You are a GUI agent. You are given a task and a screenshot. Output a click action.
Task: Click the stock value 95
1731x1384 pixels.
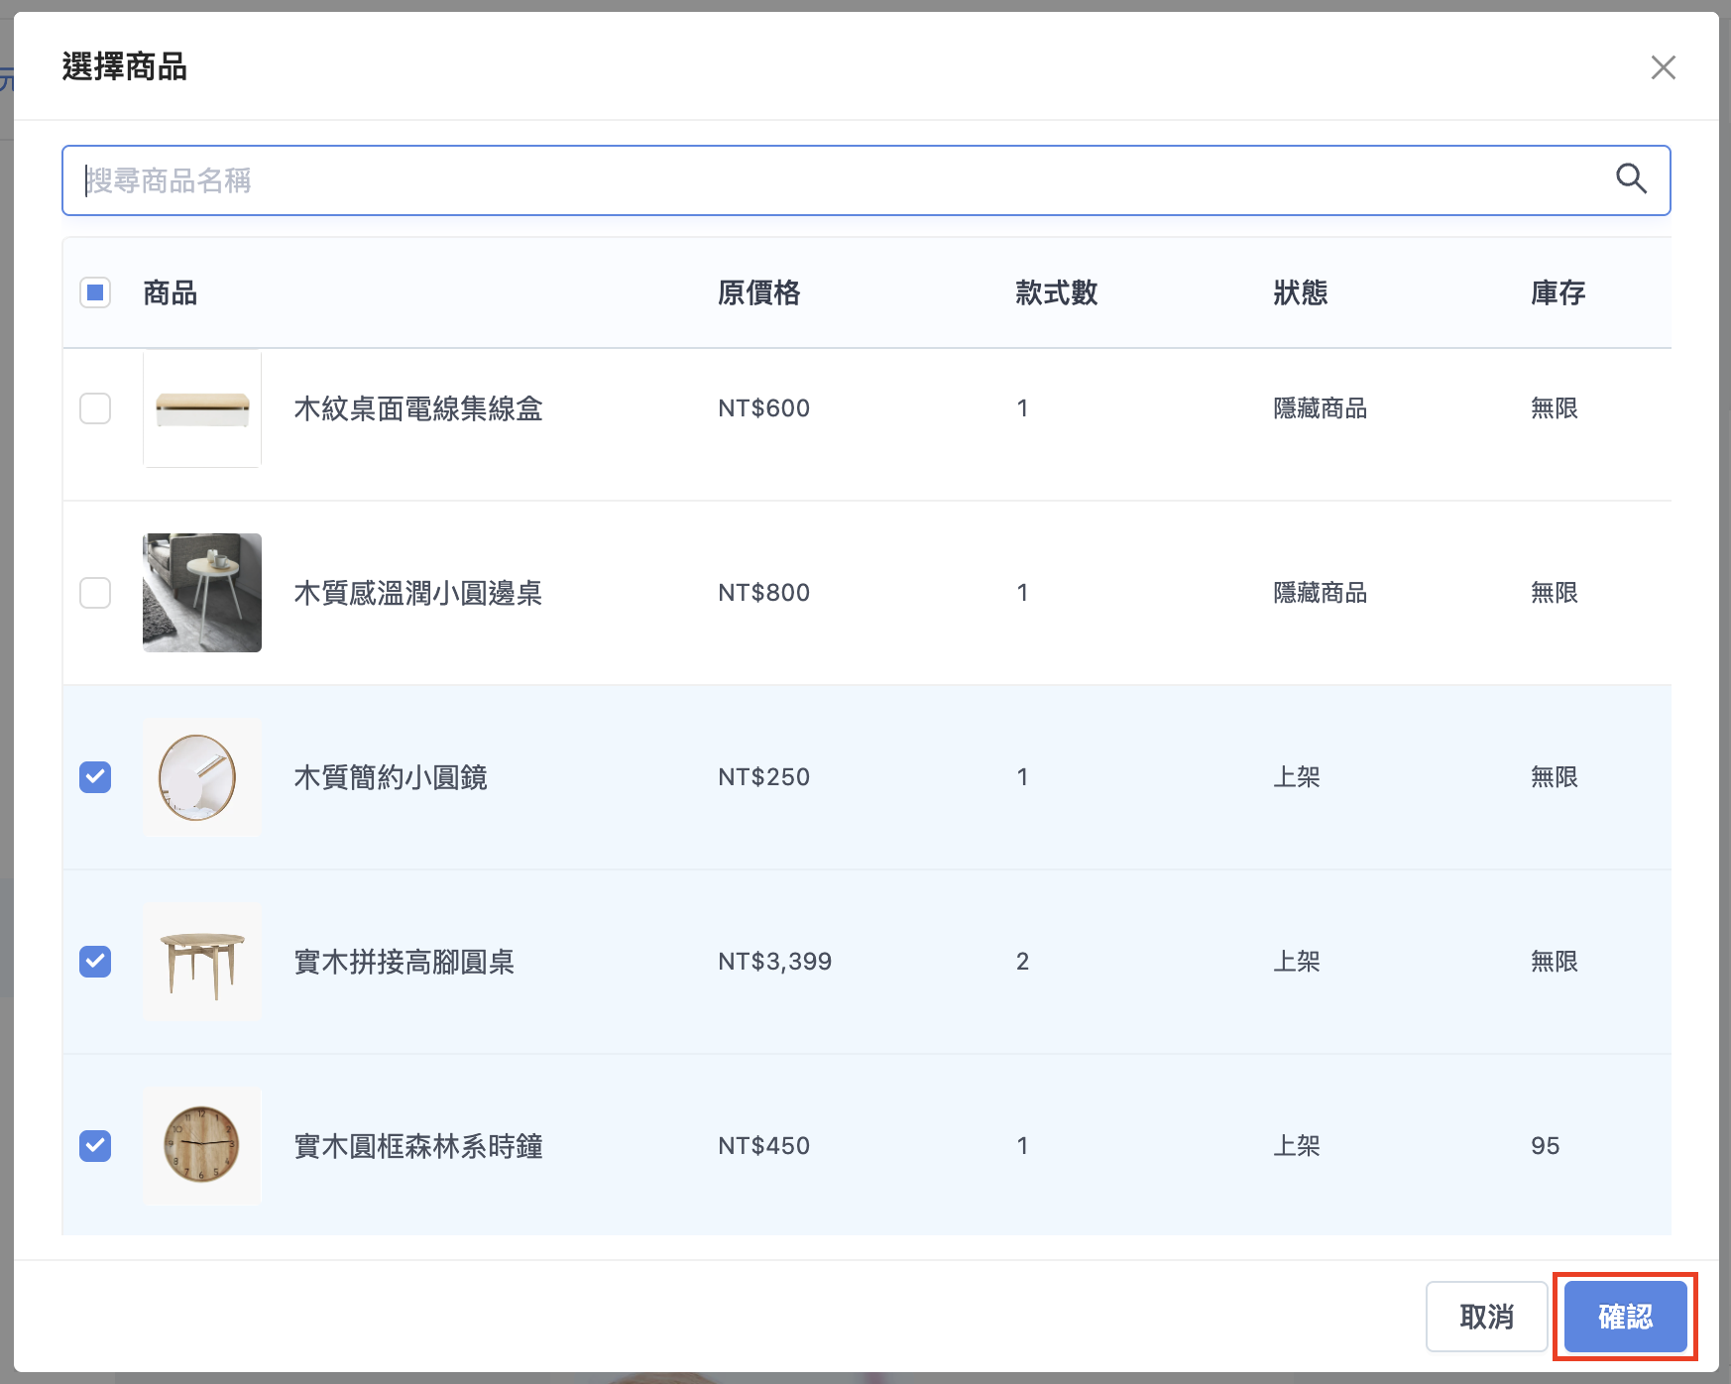tap(1546, 1146)
